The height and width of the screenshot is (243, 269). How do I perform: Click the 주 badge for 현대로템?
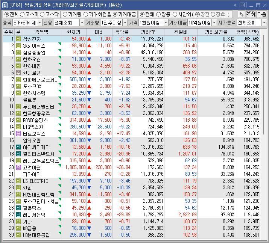pyautogui.click(x=18, y=73)
